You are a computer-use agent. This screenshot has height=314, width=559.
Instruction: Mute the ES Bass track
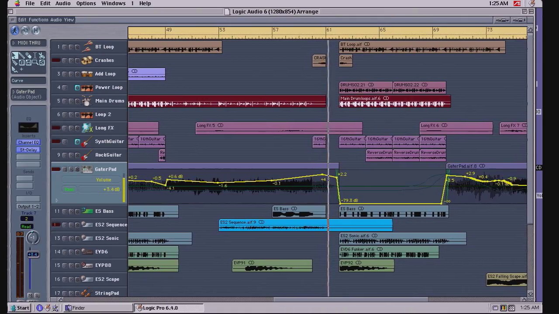click(65, 211)
